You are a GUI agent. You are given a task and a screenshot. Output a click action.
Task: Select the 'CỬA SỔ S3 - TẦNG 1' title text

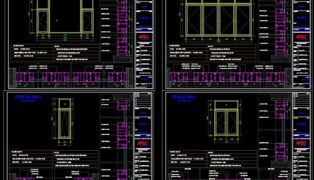184,97
